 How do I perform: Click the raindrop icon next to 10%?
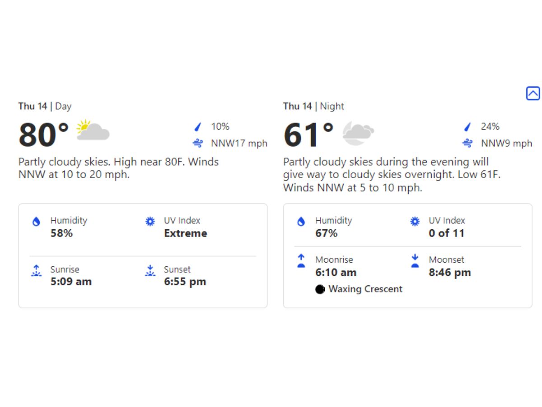point(198,127)
